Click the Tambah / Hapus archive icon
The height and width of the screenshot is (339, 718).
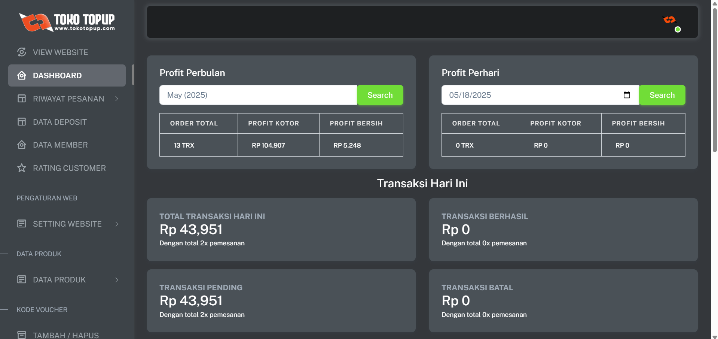(x=22, y=335)
